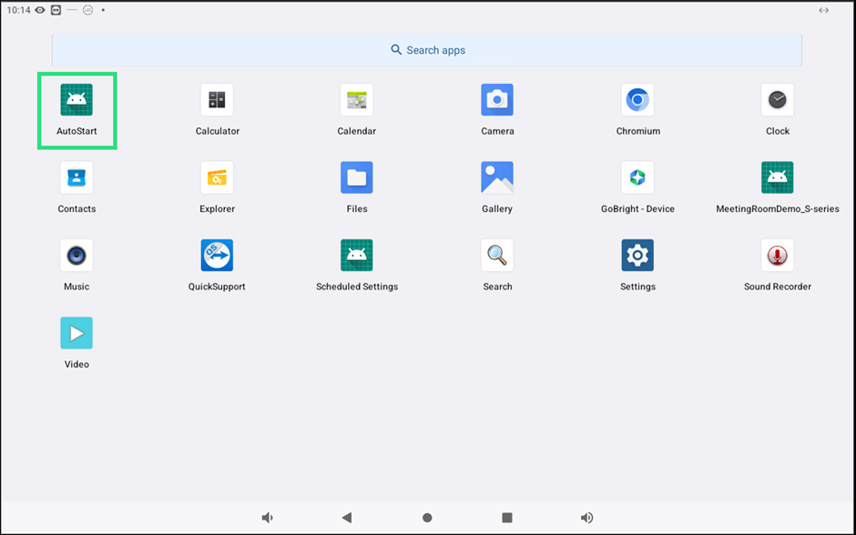856x535 pixels.
Task: Launch the Calculator app
Action: pos(217,100)
